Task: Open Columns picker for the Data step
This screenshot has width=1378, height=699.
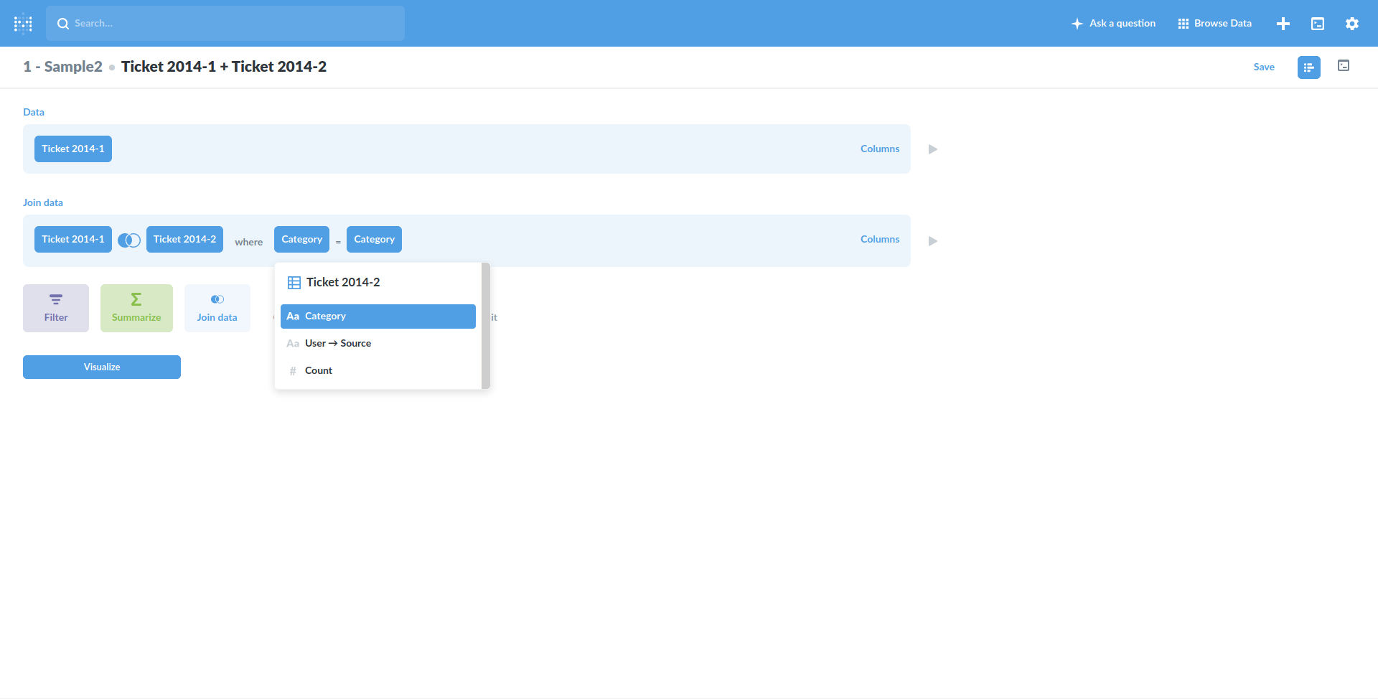Action: (x=880, y=149)
